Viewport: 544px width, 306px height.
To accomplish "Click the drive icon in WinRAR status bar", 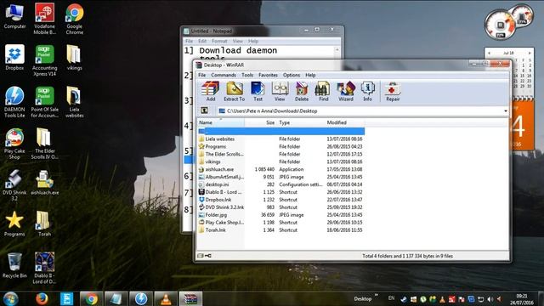I will 201,256.
